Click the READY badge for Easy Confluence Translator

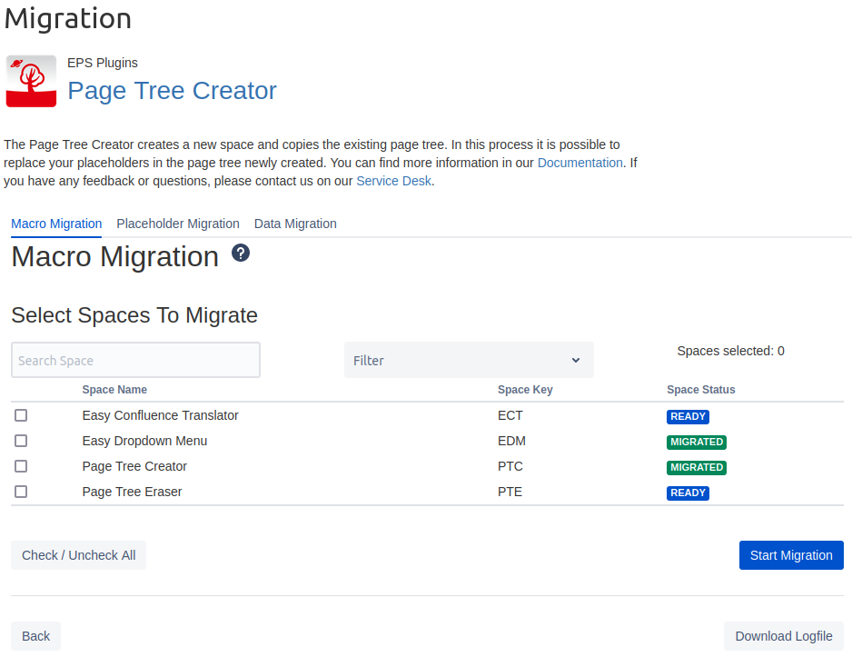(688, 417)
